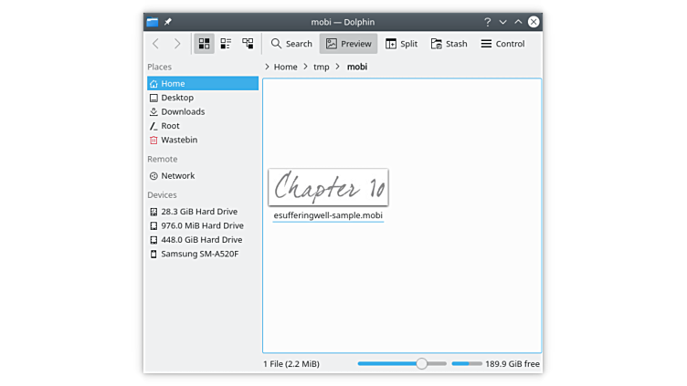
Task: Click the window pin icon in titlebar
Action: point(168,21)
